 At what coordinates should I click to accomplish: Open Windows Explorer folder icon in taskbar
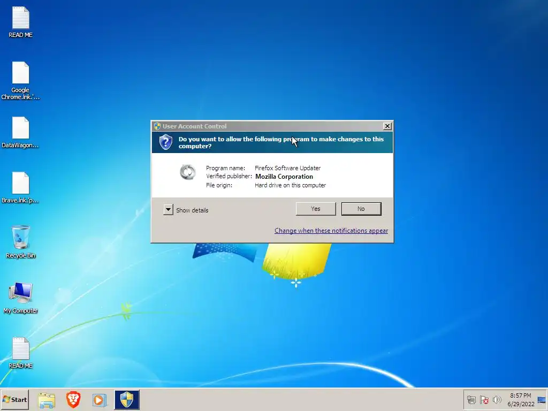pos(47,400)
